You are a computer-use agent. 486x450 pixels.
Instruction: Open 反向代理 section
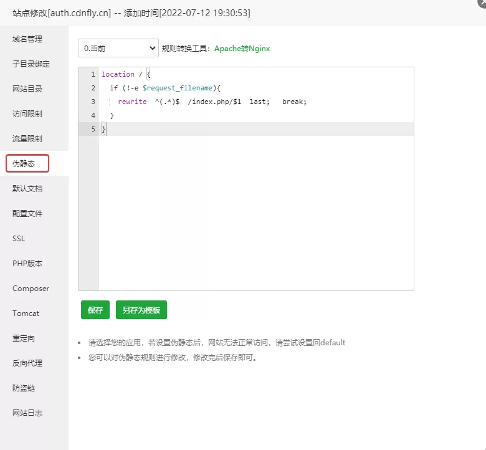pos(27,363)
